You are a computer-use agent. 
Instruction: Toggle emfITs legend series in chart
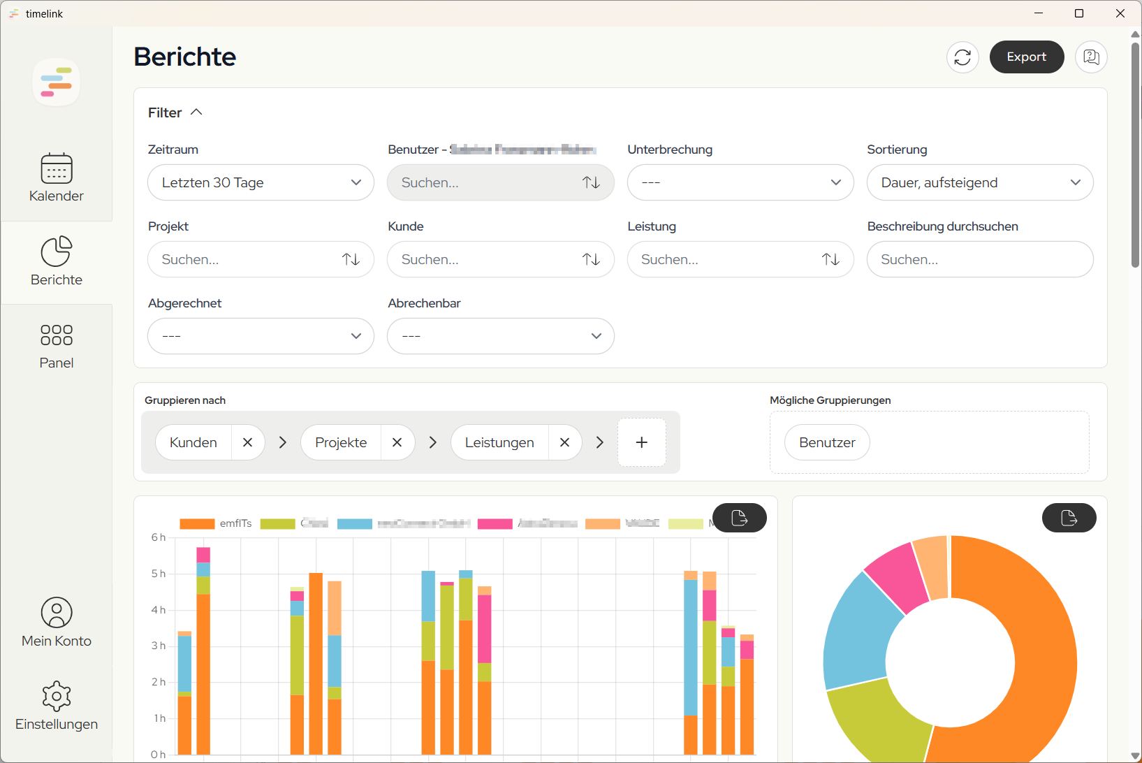[x=216, y=523]
